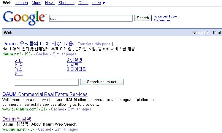
Task: Open the Daum 웹검색 result title
Action: tap(17, 119)
